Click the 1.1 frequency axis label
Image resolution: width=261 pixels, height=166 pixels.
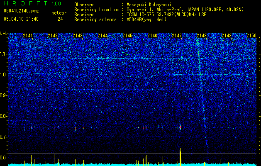coord(3,54)
